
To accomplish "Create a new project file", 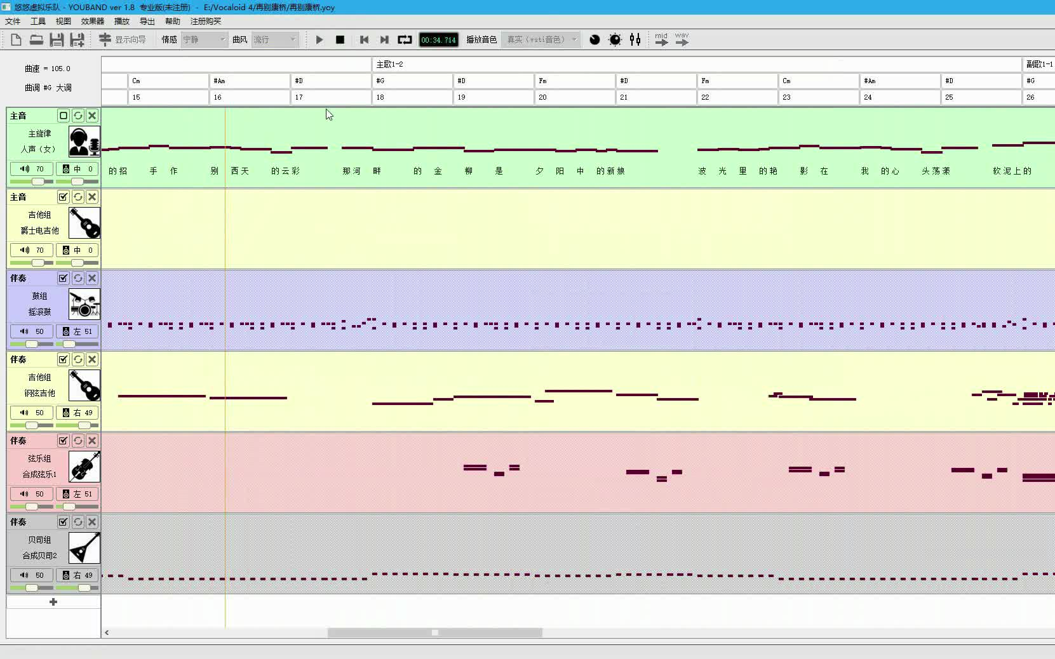I will (x=17, y=39).
